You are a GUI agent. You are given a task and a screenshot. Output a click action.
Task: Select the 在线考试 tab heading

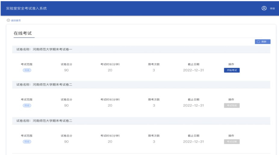point(23,33)
